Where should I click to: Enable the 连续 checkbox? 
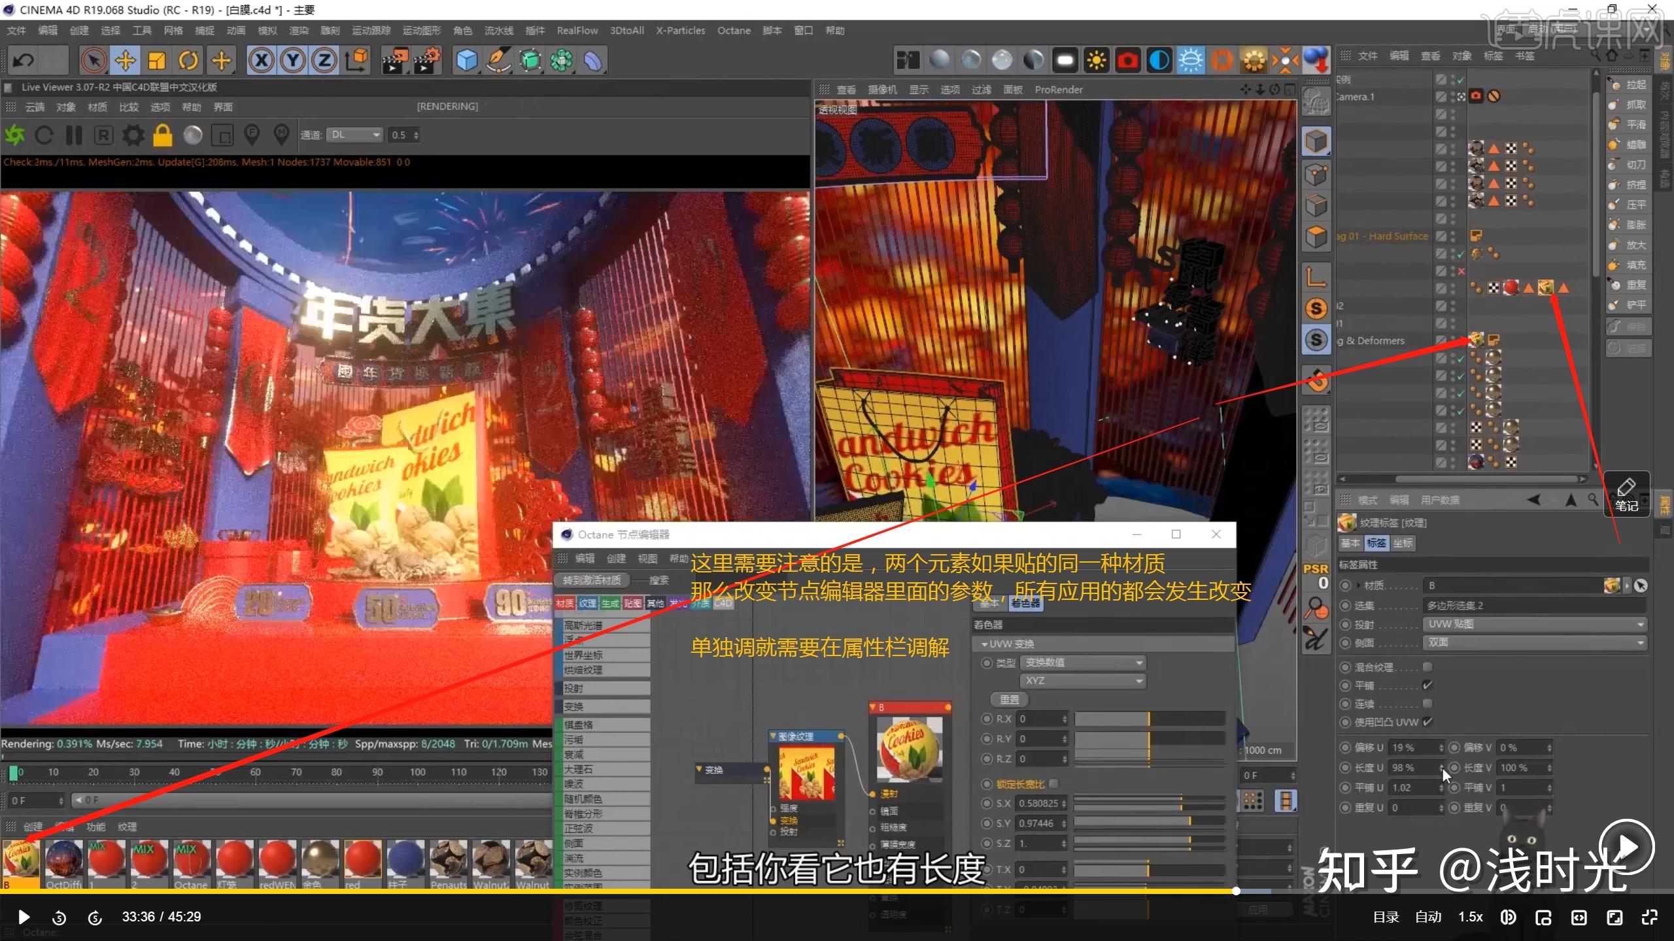pos(1428,704)
